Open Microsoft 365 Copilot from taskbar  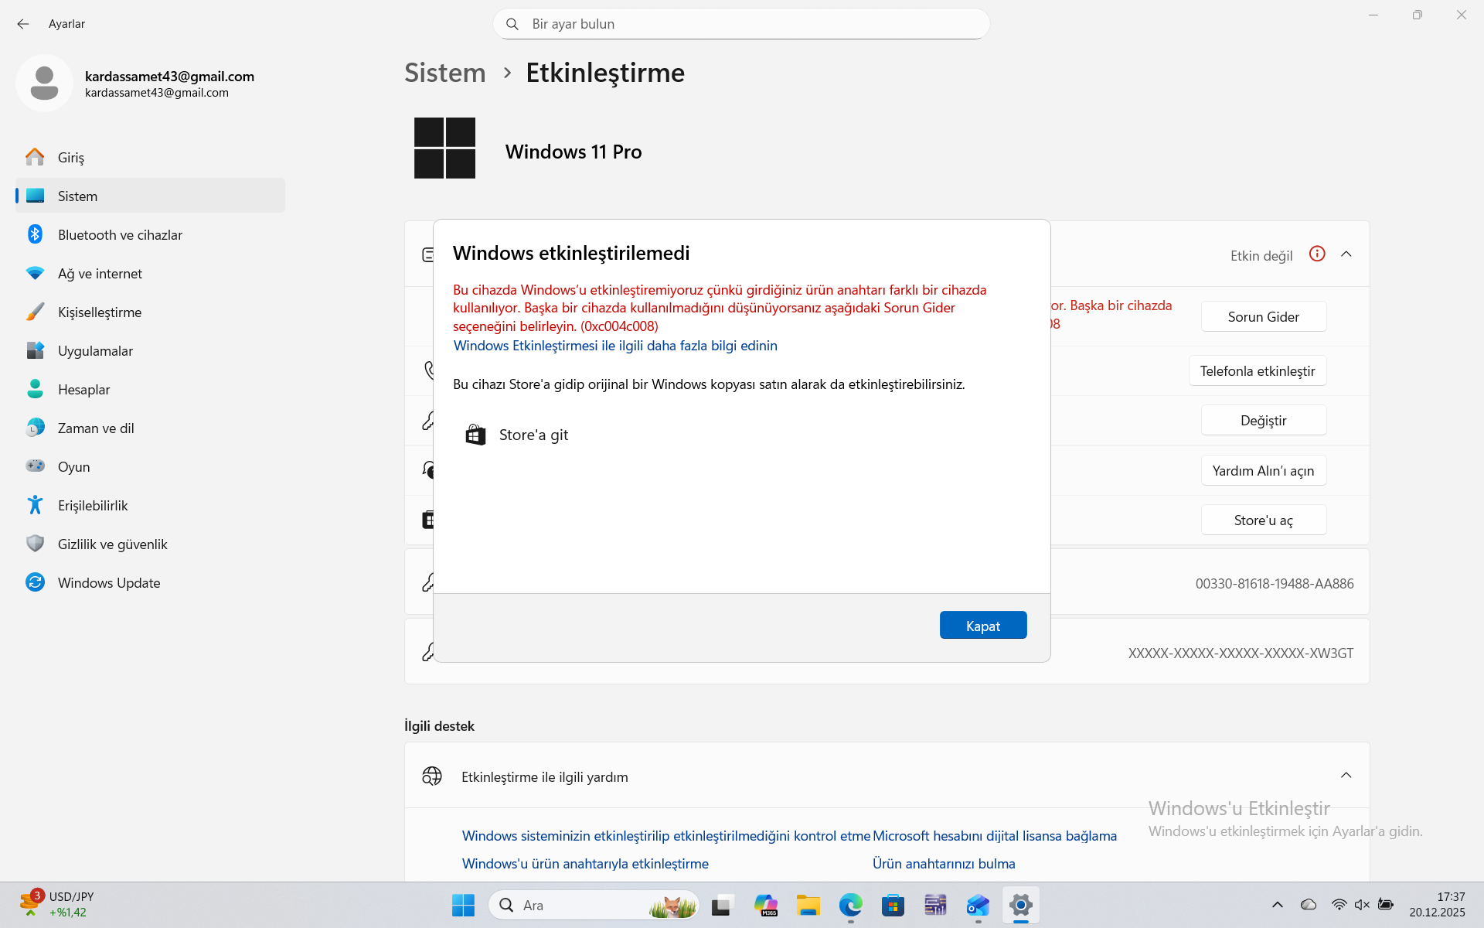766,905
